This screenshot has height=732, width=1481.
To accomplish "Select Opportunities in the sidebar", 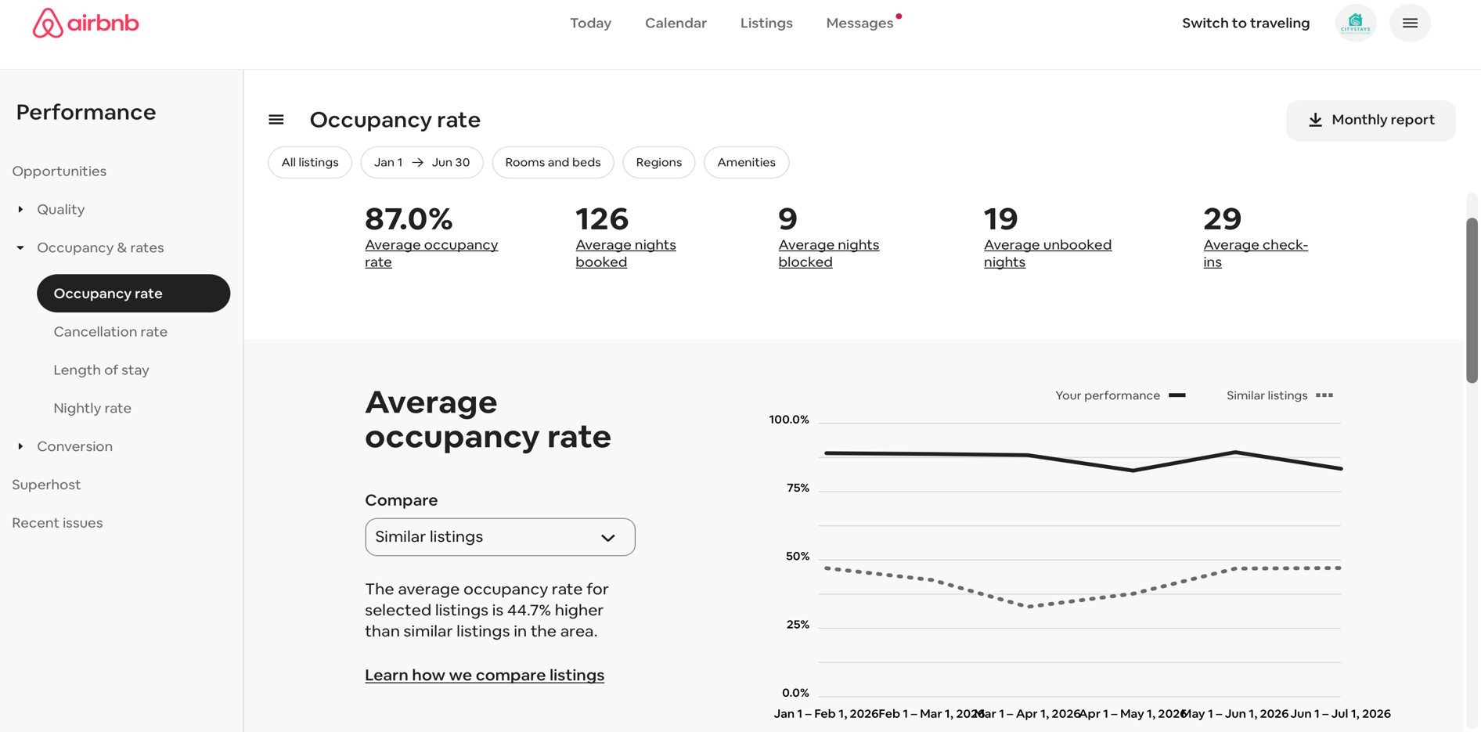I will (59, 171).
